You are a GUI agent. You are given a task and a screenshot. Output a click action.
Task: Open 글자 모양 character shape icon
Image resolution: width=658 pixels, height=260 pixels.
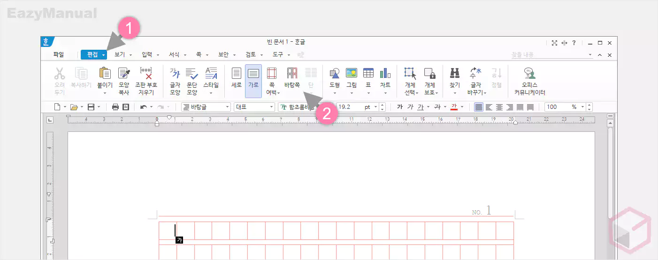click(175, 73)
